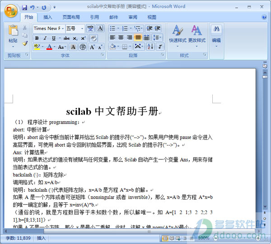Toggle superscript formatting

[83, 38]
